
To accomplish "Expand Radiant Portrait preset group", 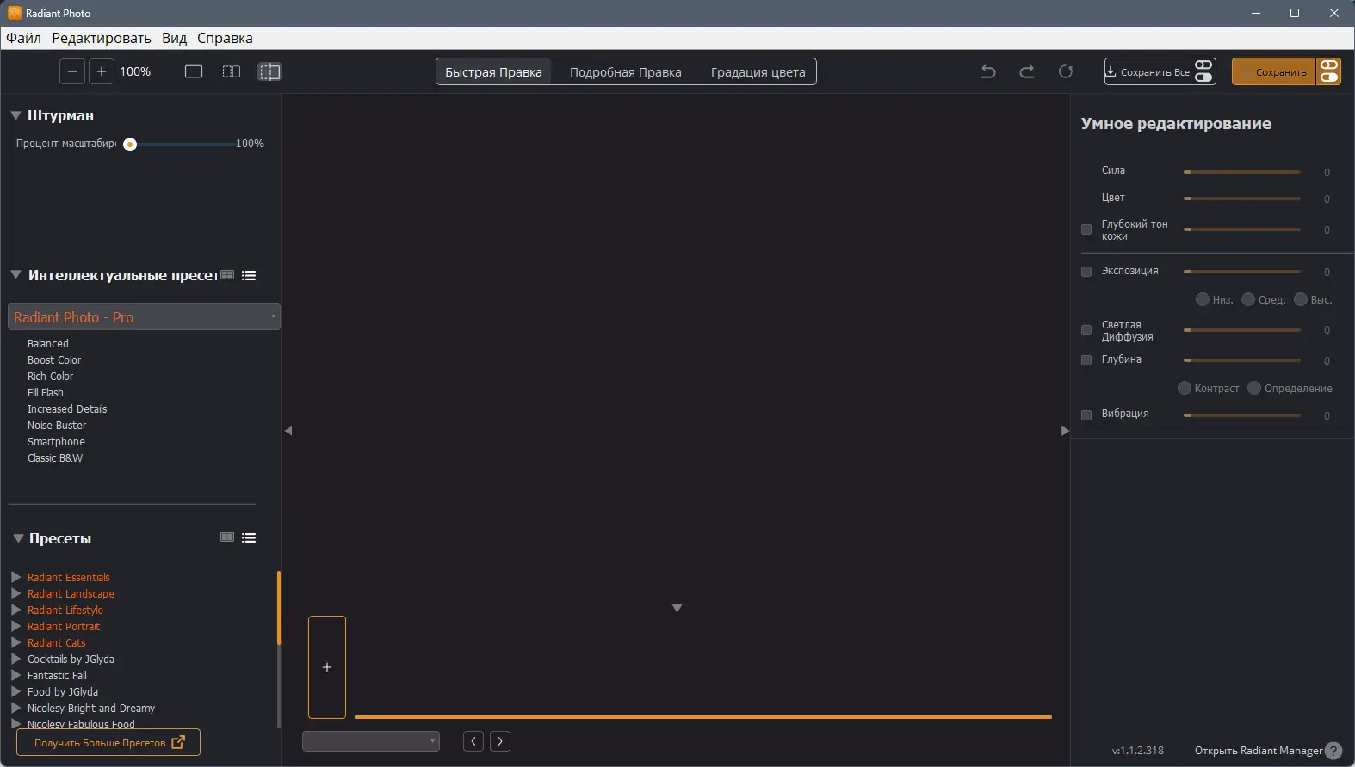I will pos(15,626).
